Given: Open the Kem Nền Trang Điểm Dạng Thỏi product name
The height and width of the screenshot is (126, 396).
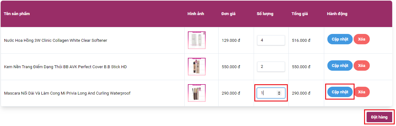Looking at the screenshot, I should tap(65, 67).
